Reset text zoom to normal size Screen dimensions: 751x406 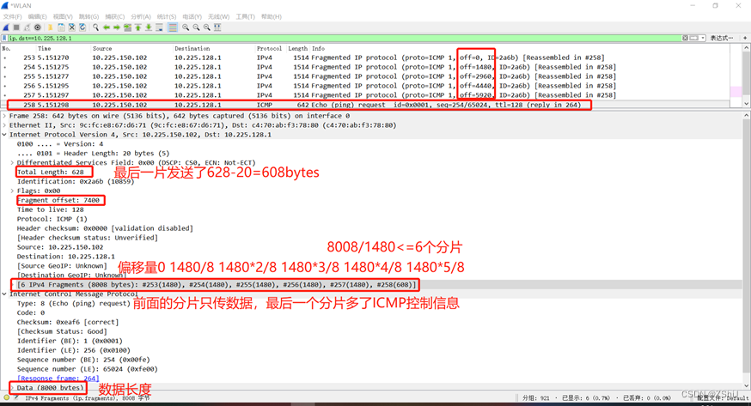pyautogui.click(x=207, y=27)
